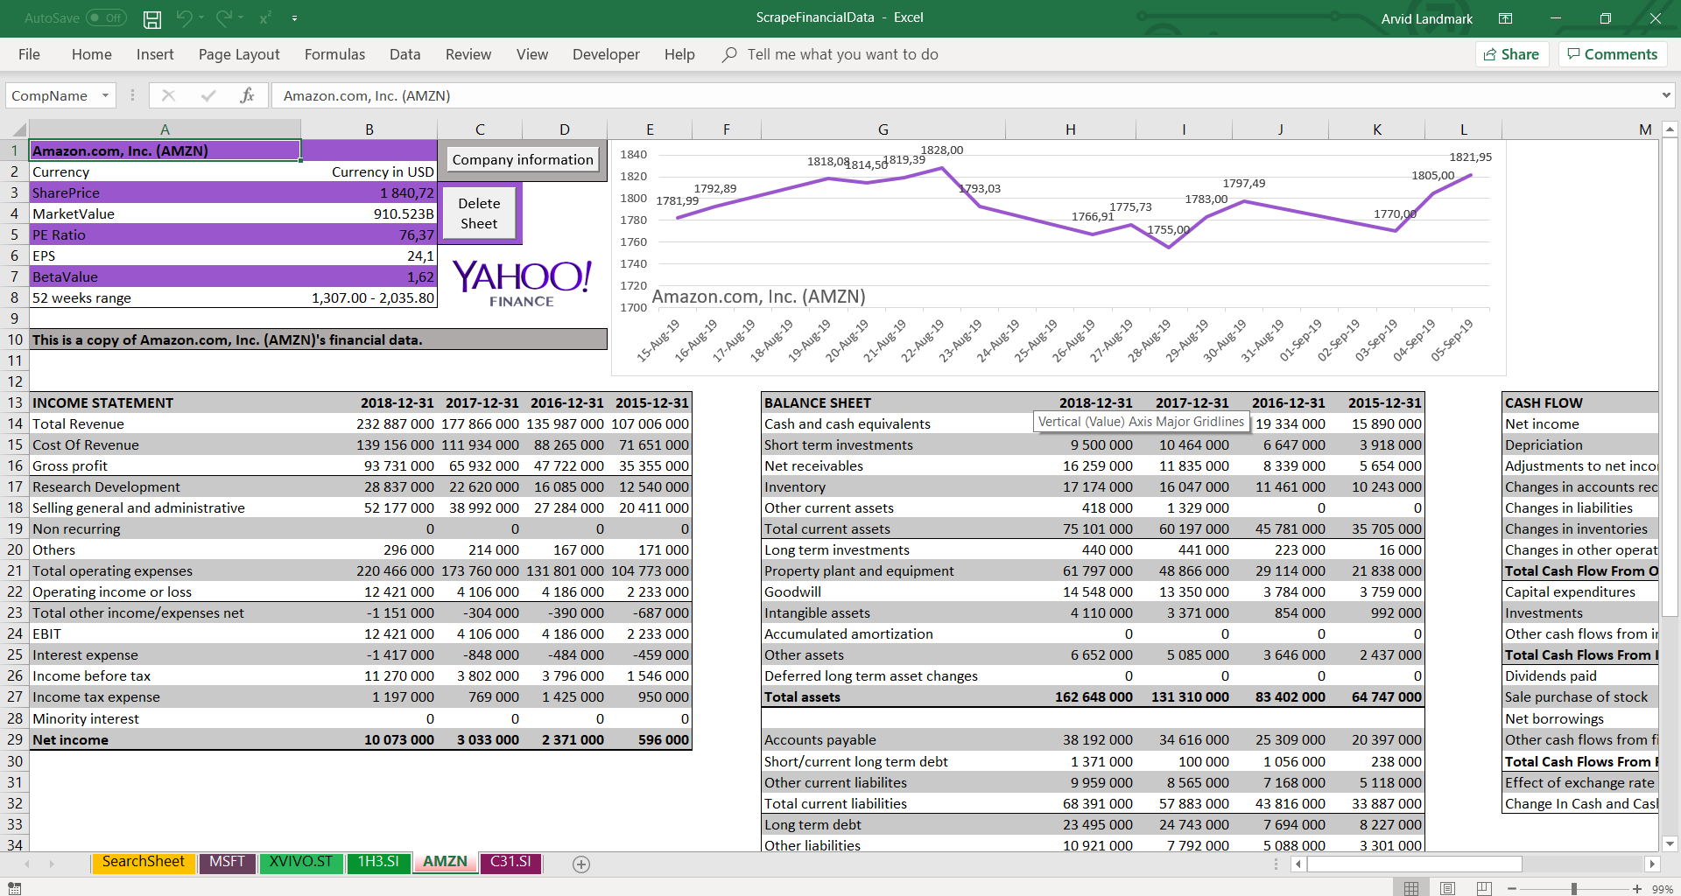
Task: Click the Undo icon
Action: [x=186, y=18]
